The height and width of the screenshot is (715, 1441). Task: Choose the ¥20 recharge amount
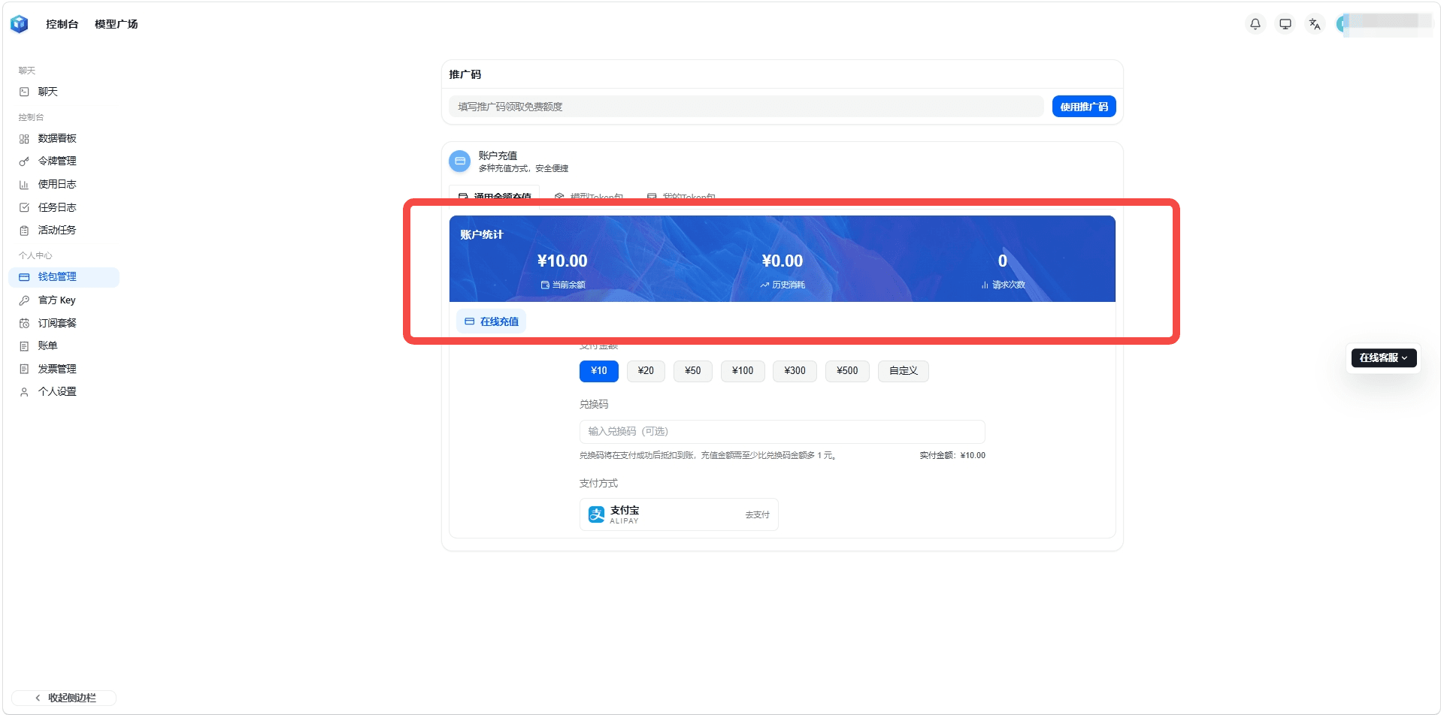point(646,371)
